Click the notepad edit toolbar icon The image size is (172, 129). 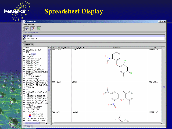[33, 28]
